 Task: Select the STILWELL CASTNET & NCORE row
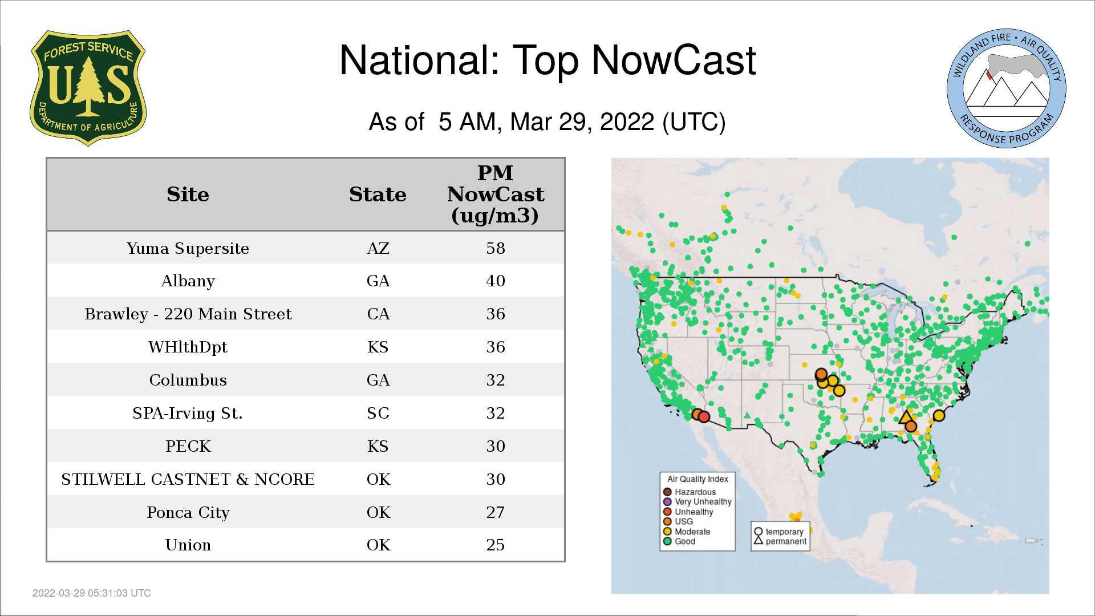coord(188,479)
